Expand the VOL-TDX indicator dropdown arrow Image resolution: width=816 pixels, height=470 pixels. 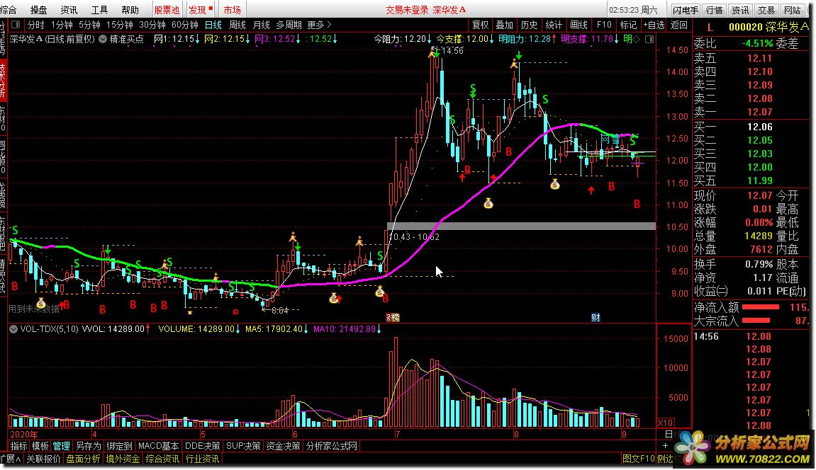tap(13, 328)
